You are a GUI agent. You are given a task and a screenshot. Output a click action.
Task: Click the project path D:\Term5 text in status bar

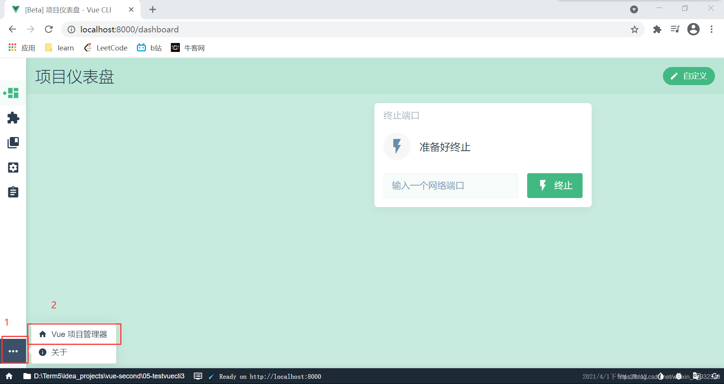tap(109, 376)
